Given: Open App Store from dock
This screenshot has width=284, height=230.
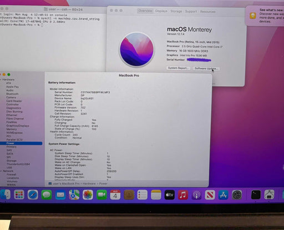Looking at the screenshot, I should coord(223,195).
